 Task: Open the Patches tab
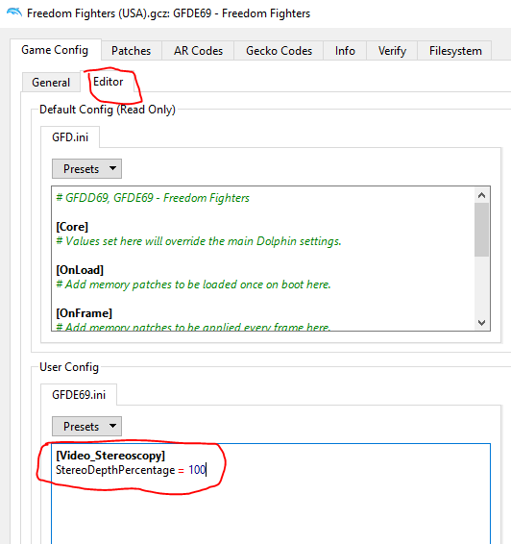pyautogui.click(x=131, y=51)
